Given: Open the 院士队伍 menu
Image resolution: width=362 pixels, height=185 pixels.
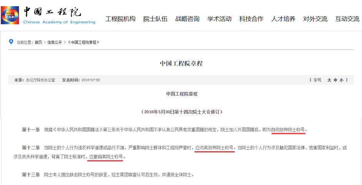Looking at the screenshot, I should pos(155,19).
